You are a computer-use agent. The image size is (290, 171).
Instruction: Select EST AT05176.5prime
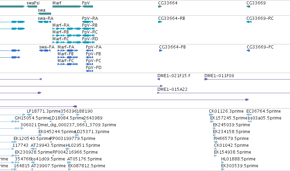pos(69,162)
